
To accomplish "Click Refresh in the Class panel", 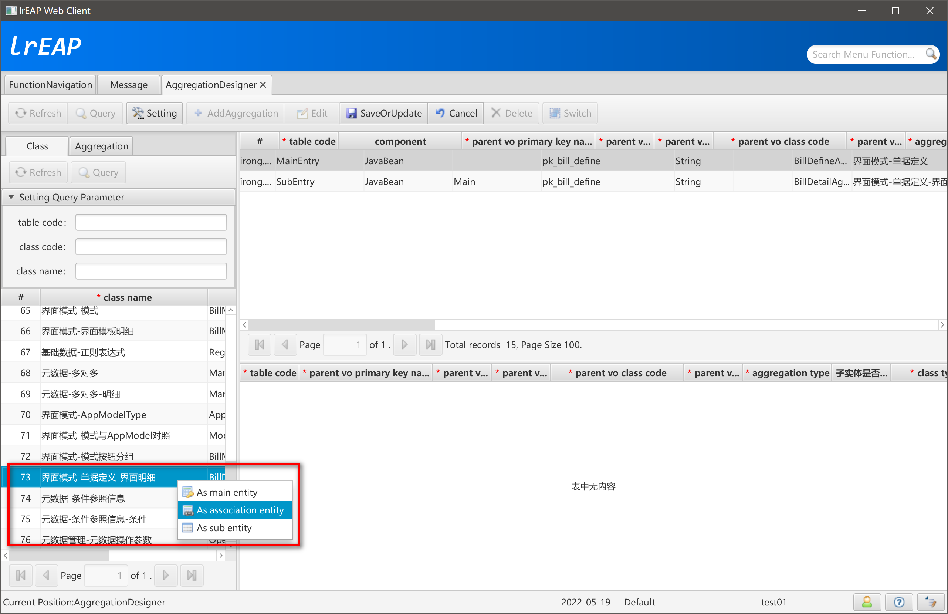I will pos(38,172).
